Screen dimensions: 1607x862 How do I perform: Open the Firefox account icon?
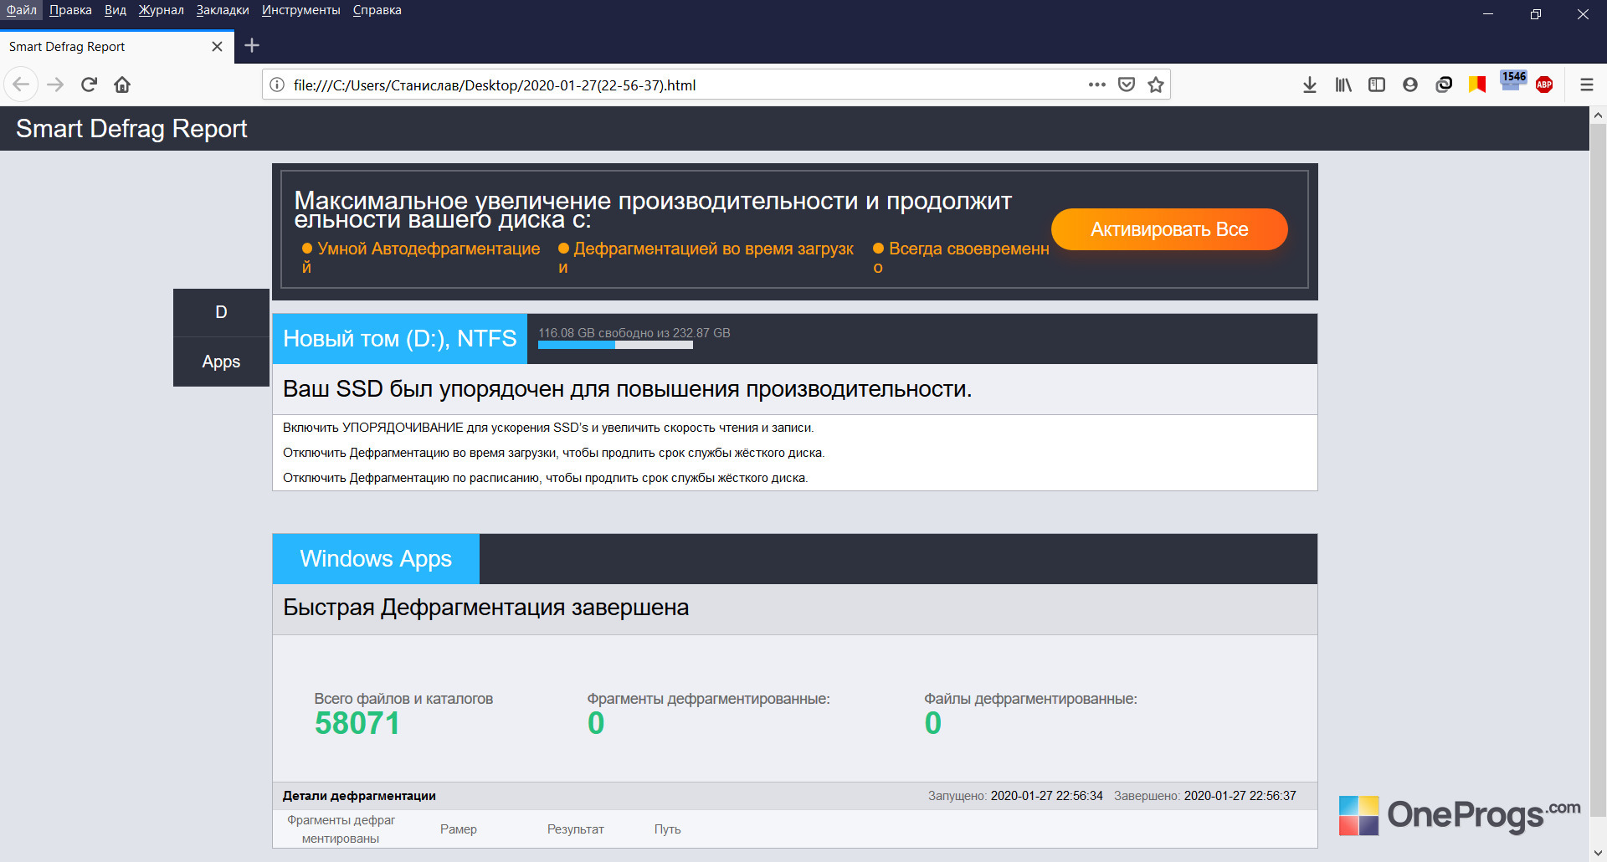pos(1410,85)
